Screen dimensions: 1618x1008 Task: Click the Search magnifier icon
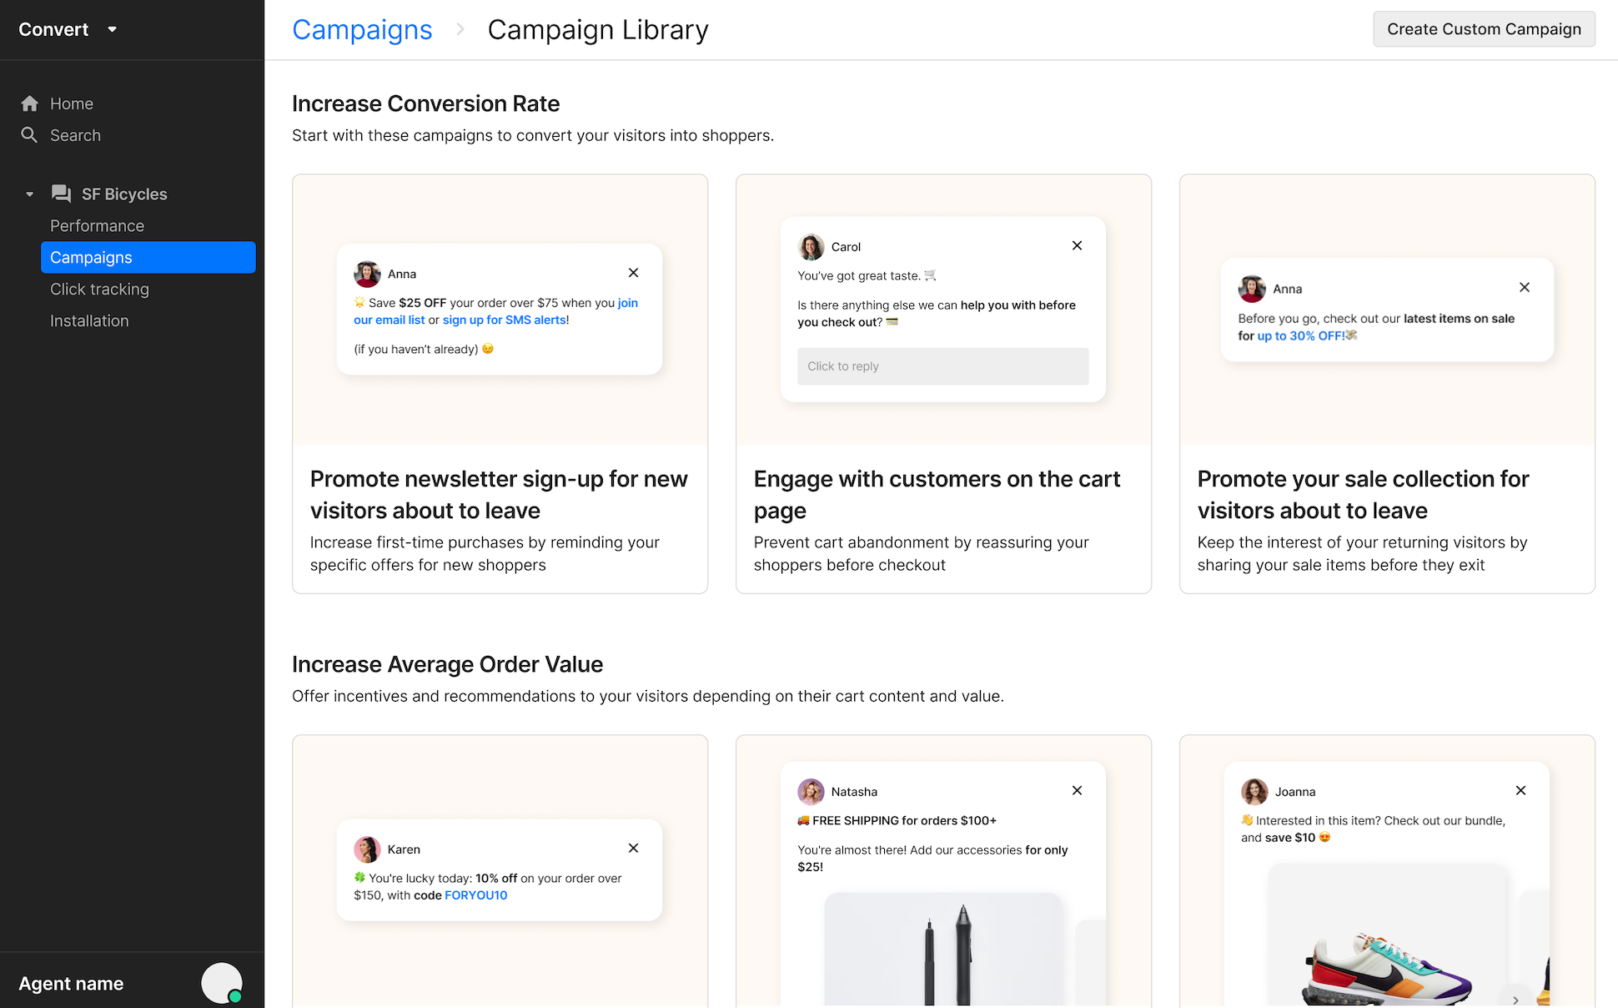click(30, 135)
